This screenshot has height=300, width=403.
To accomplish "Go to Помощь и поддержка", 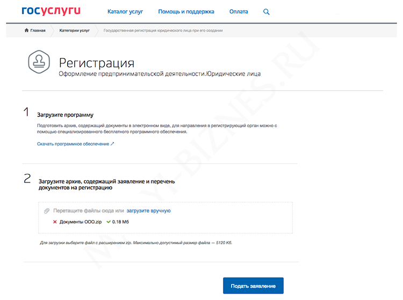I will [186, 11].
